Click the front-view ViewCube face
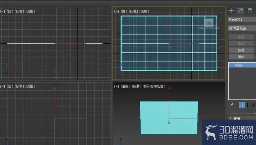256x145 pixels. click(x=209, y=23)
